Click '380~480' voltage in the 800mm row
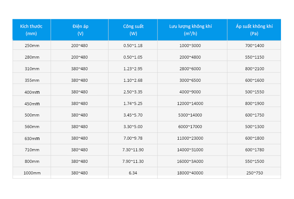The width and height of the screenshot is (294, 199). [79, 161]
